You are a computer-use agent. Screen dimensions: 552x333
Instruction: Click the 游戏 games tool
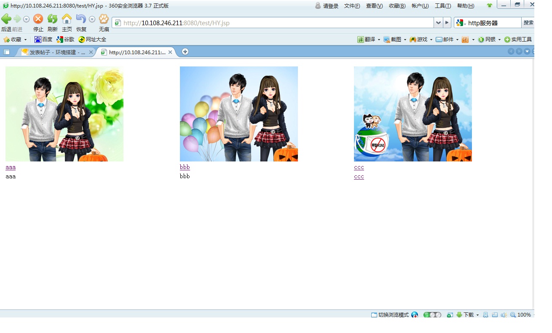pyautogui.click(x=418, y=40)
